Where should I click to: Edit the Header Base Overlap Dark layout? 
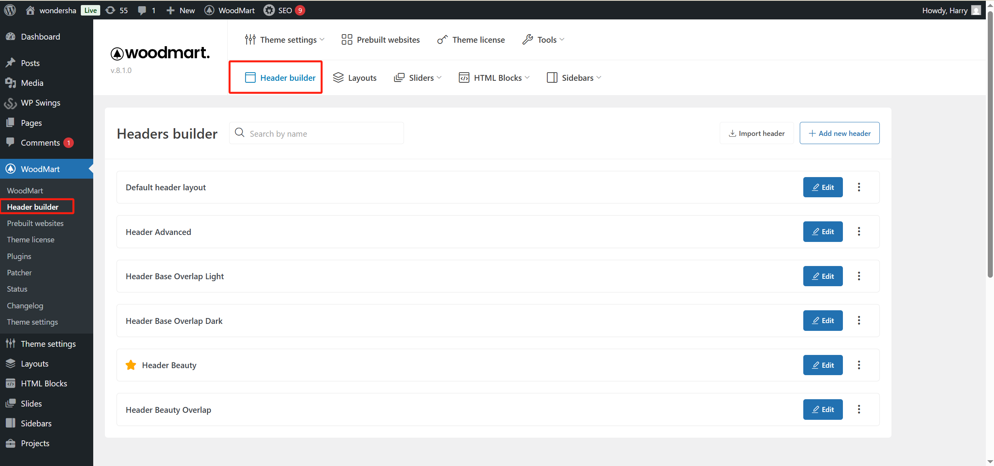tap(823, 320)
